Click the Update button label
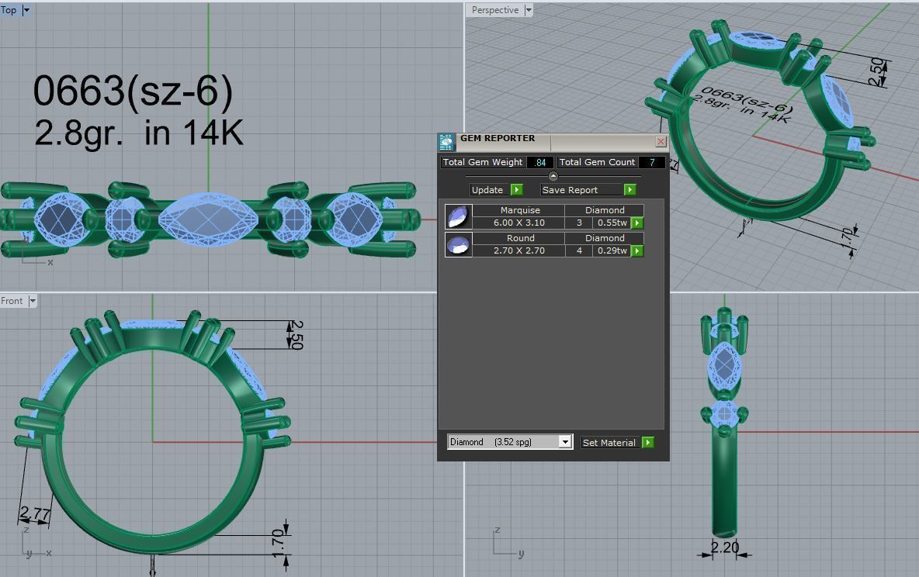 coord(487,190)
